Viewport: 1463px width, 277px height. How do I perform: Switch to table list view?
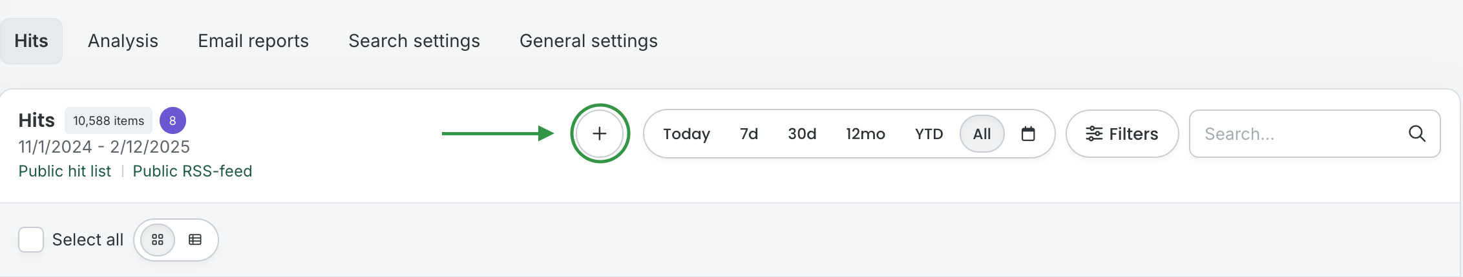[x=195, y=240]
